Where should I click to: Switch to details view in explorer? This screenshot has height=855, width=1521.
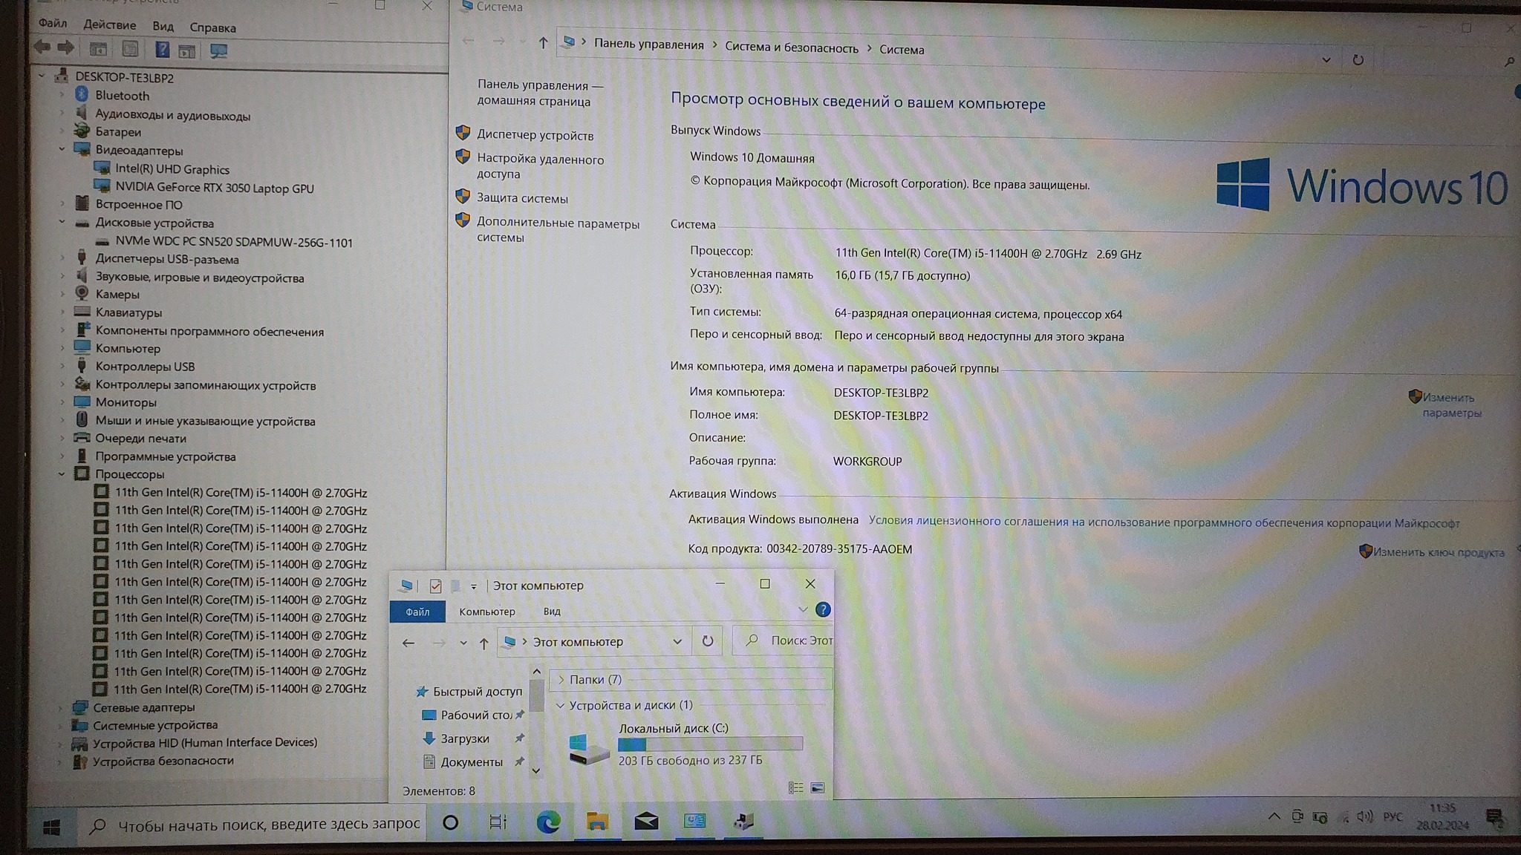pos(795,788)
